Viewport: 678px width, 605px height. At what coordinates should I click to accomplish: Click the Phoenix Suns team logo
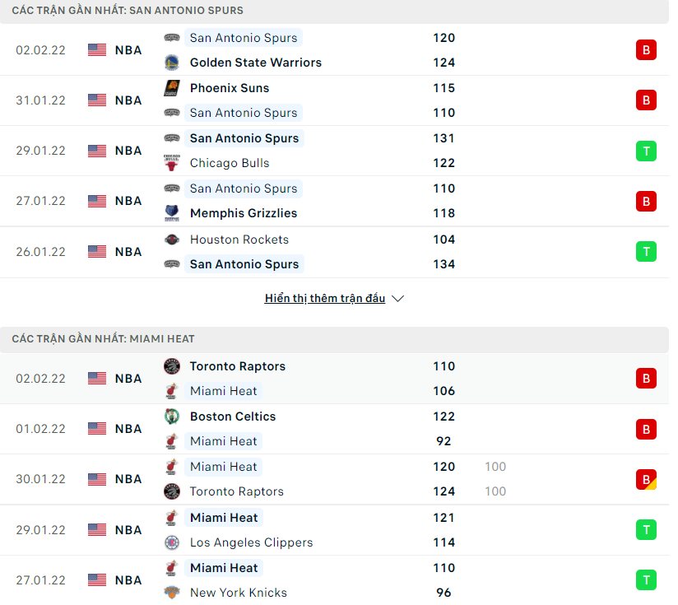click(x=172, y=88)
